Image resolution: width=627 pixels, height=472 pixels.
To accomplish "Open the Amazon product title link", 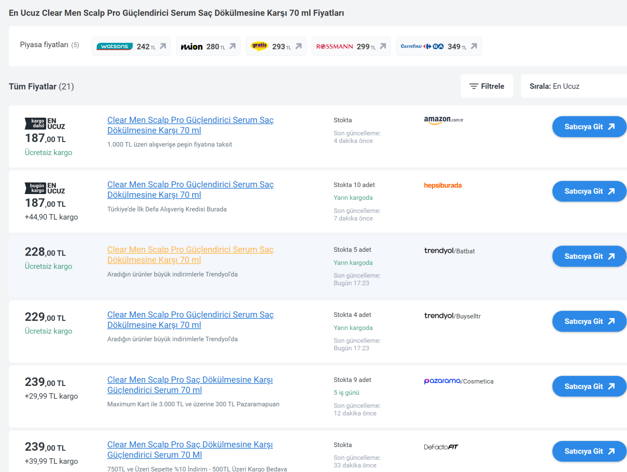I will click(190, 125).
